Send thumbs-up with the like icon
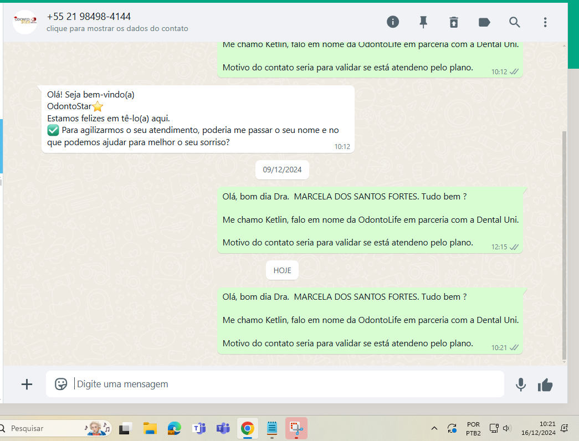 pyautogui.click(x=545, y=385)
